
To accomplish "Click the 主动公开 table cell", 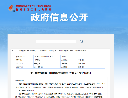I will 91,60.
